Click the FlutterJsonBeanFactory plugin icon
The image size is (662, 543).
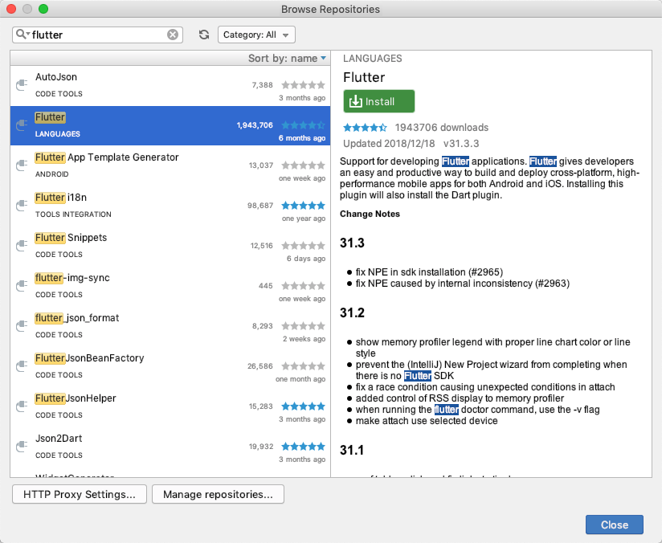click(x=22, y=365)
